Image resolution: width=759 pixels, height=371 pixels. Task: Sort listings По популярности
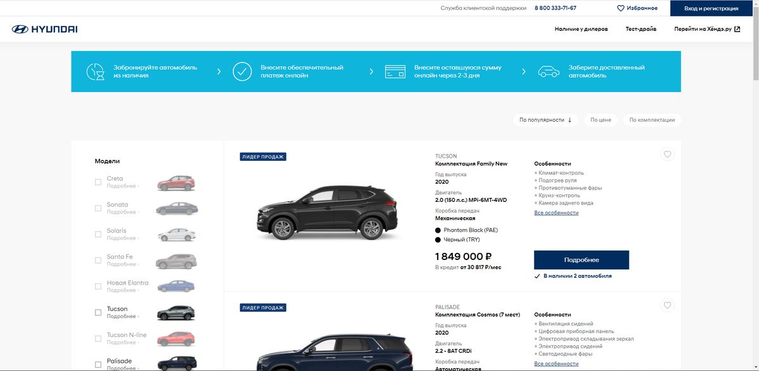[x=545, y=120]
